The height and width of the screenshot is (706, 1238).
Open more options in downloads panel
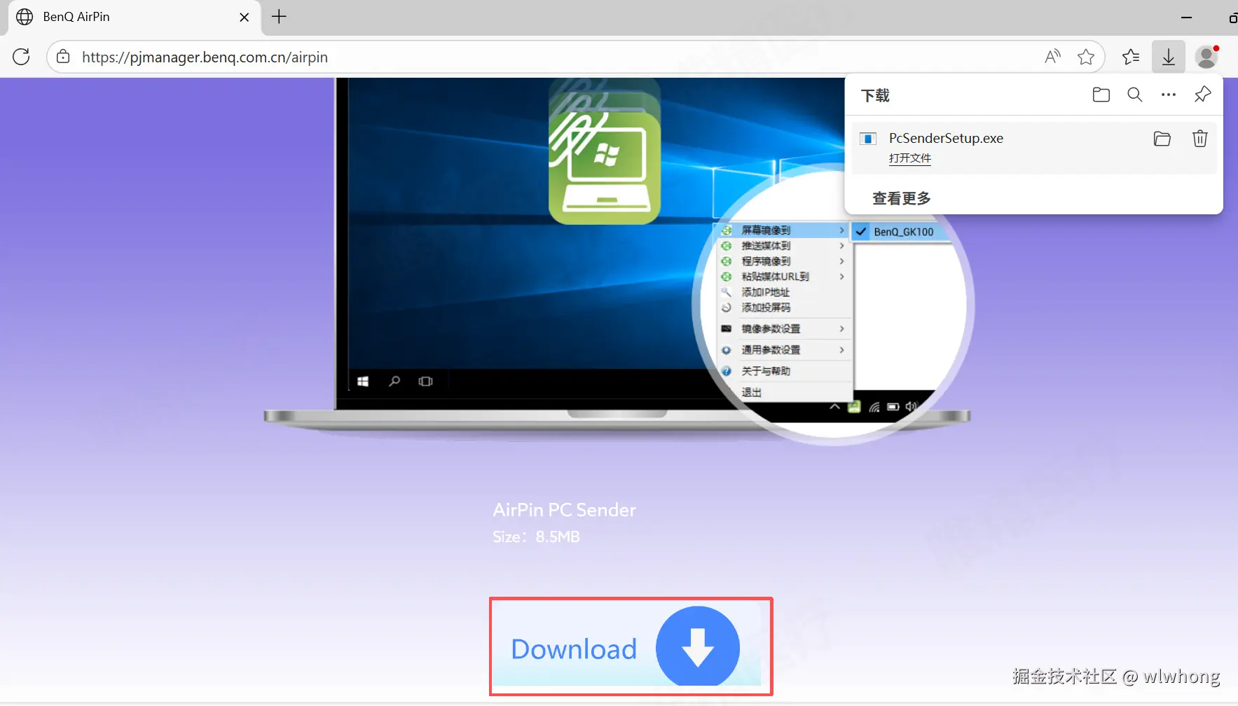pyautogui.click(x=1169, y=95)
